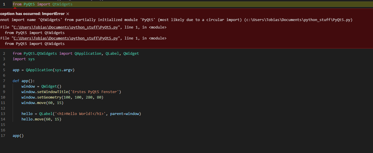Screen dimensions: 373x153
Task: Click the 'import sys' statement
Action: (x=24, y=59)
